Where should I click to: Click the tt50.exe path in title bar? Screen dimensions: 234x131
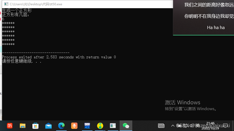point(36,4)
